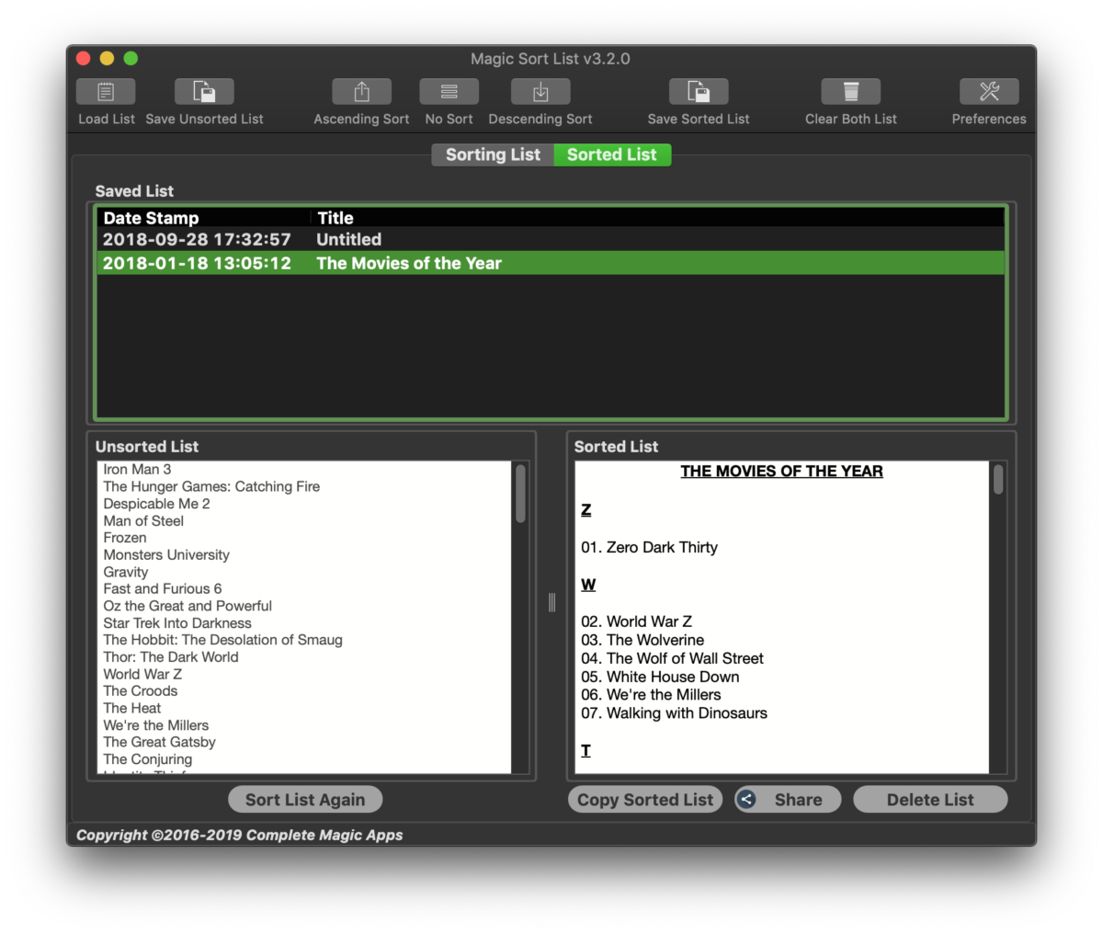Screen dimensions: 1103x934
Task: Click the Save Sorted List icon
Action: click(x=699, y=91)
